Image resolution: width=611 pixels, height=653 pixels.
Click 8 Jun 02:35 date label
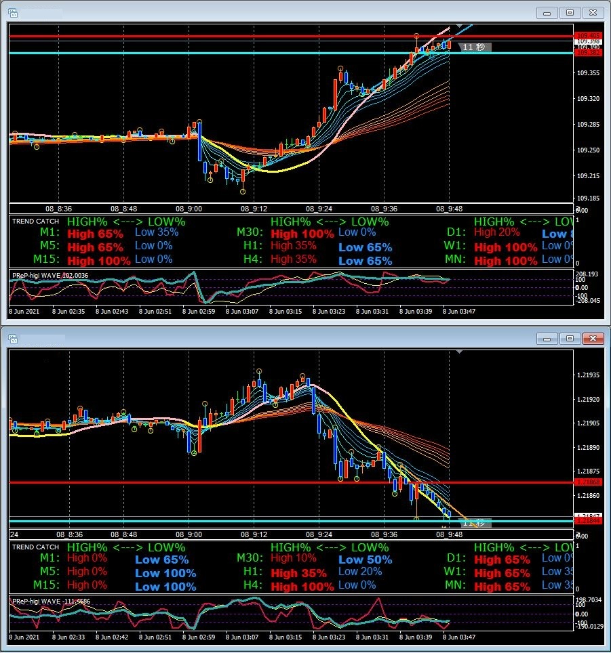(x=68, y=311)
